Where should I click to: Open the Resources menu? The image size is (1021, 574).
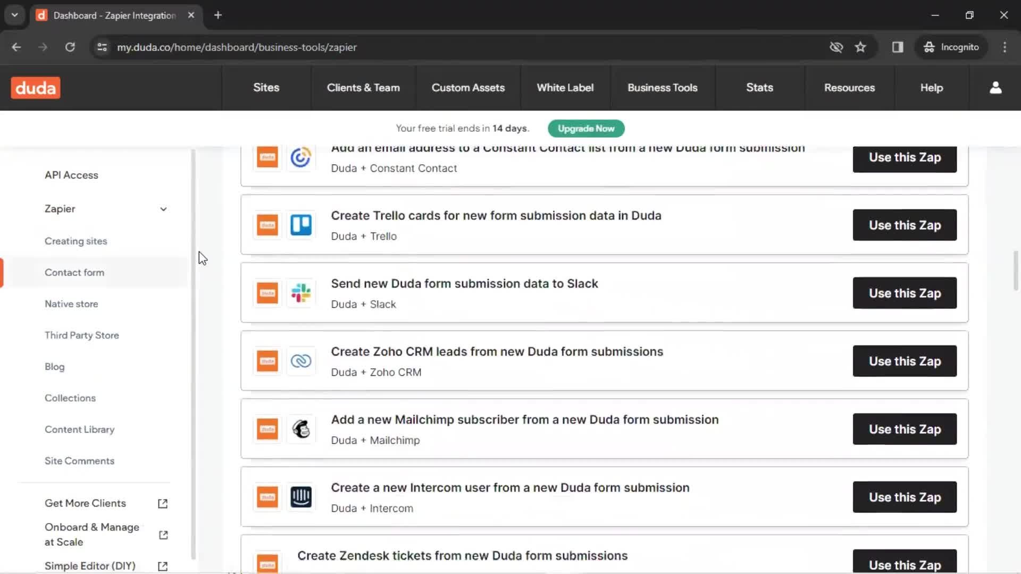pos(849,88)
